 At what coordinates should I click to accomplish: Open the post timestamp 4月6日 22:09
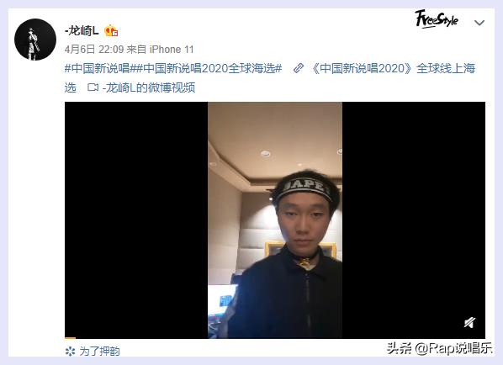(x=94, y=50)
